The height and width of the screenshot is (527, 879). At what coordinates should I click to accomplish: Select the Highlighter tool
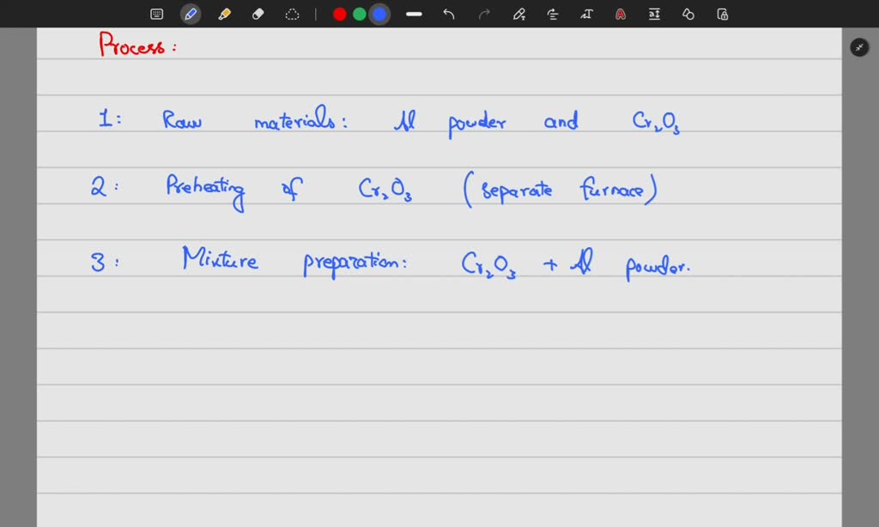pos(224,14)
